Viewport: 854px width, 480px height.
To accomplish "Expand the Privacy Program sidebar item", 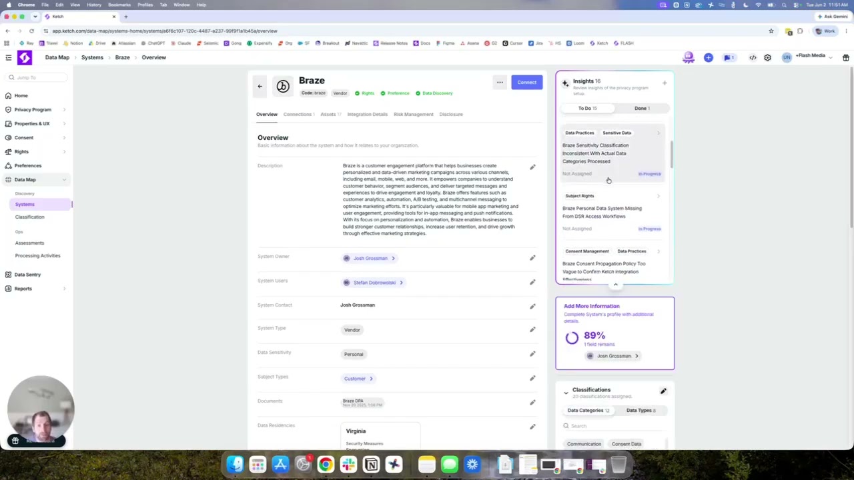I will (65, 109).
